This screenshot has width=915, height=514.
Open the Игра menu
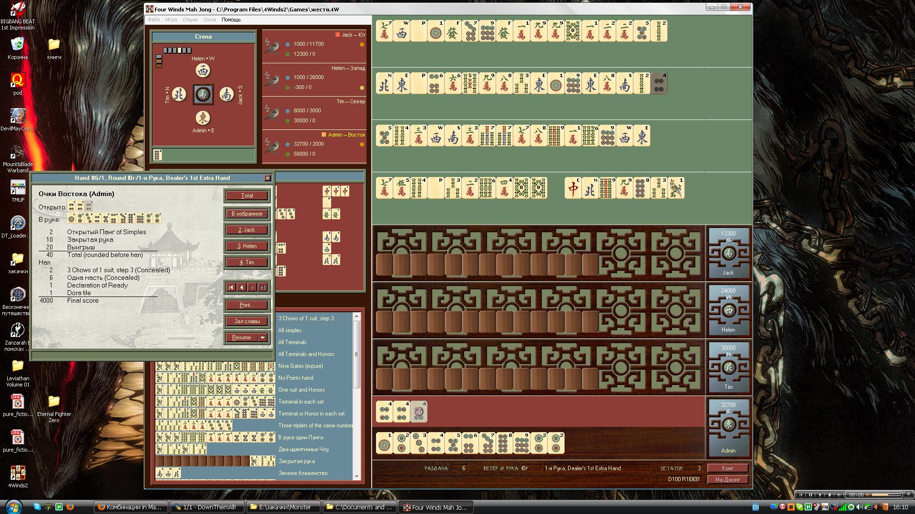tap(171, 20)
